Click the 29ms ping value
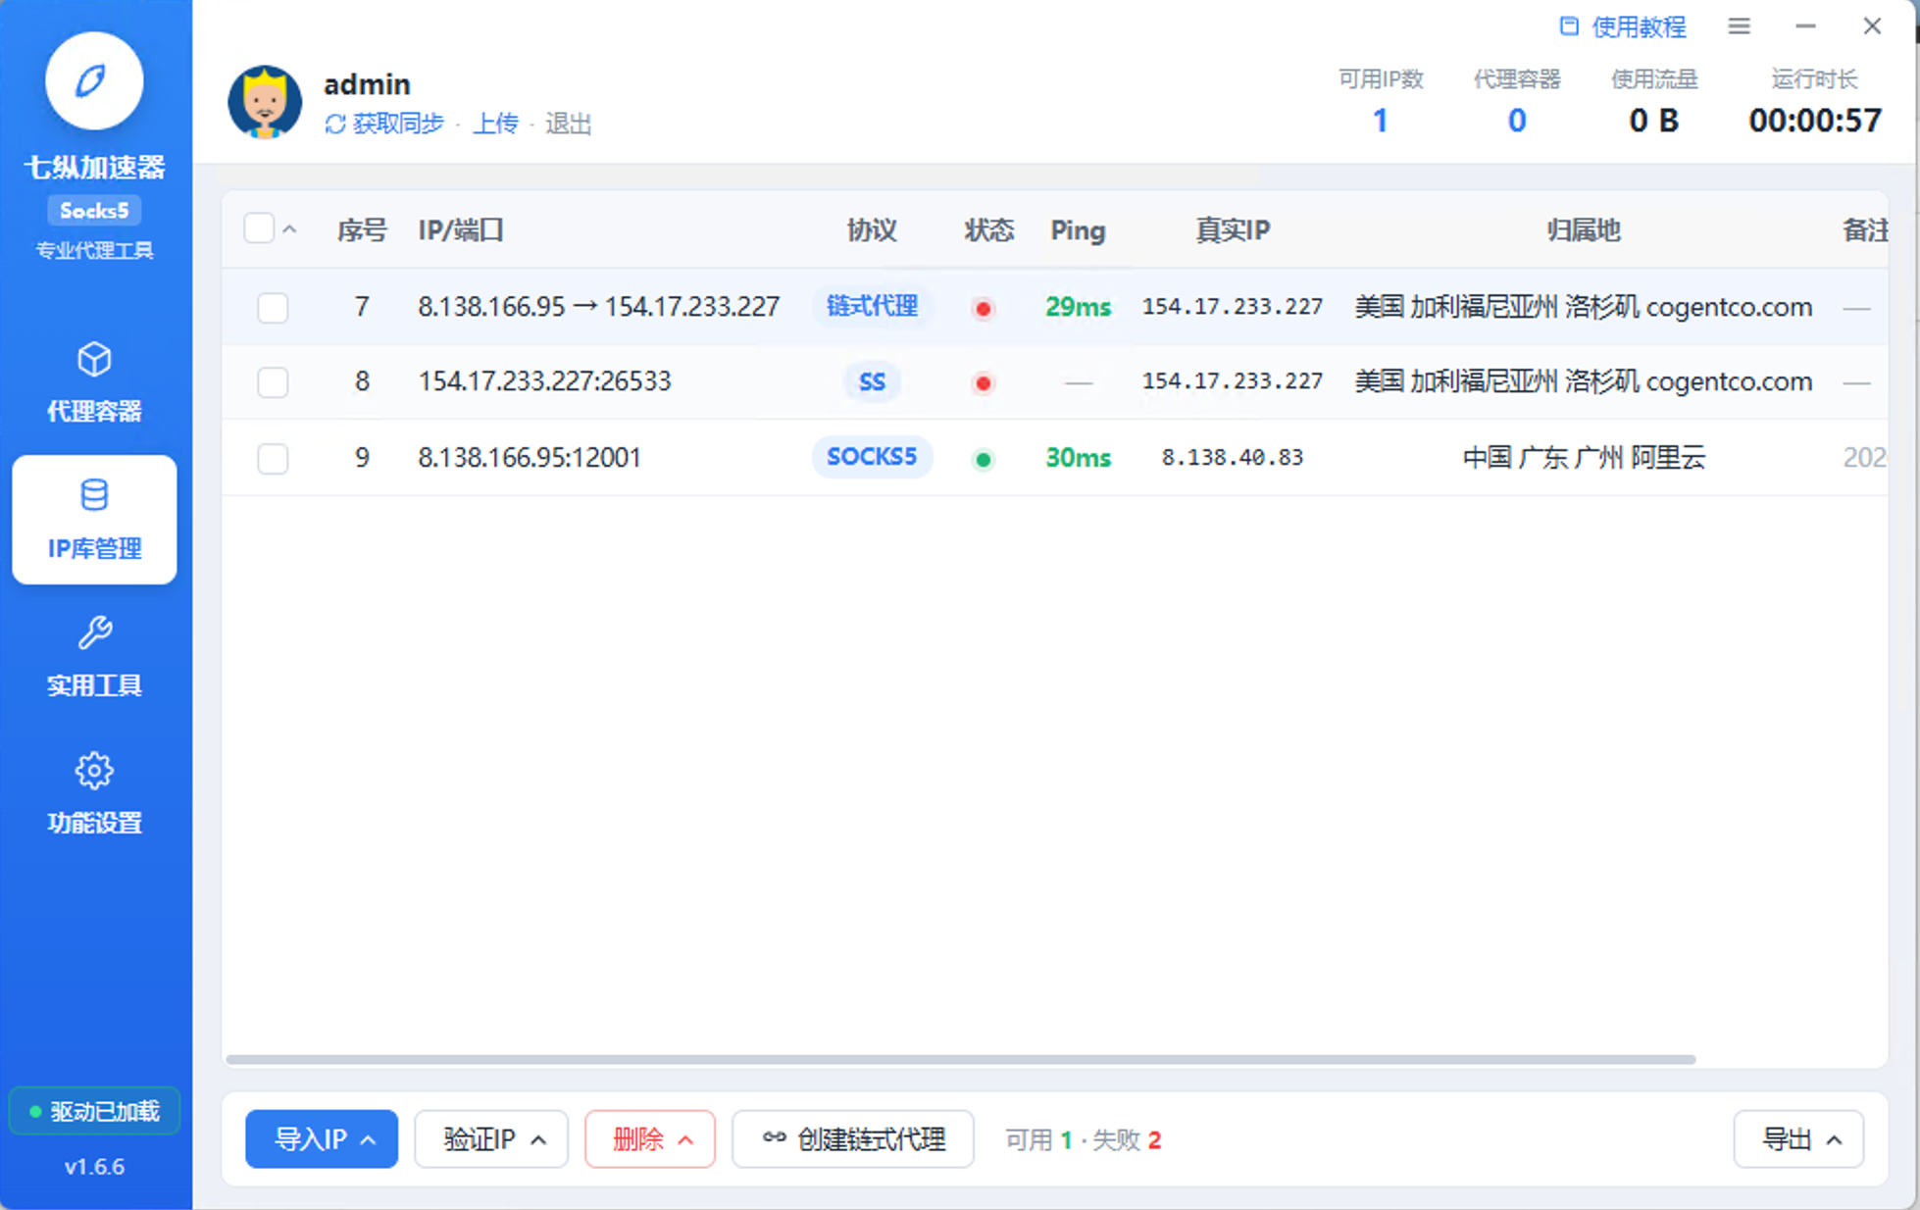Viewport: 1920px width, 1210px height. (1078, 307)
